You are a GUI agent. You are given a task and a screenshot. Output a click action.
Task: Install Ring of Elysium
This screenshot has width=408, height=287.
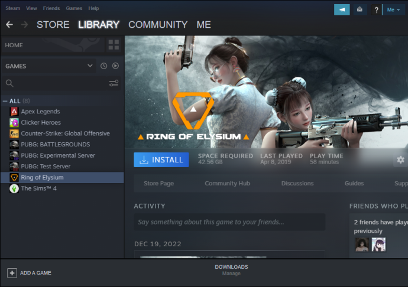(x=161, y=159)
